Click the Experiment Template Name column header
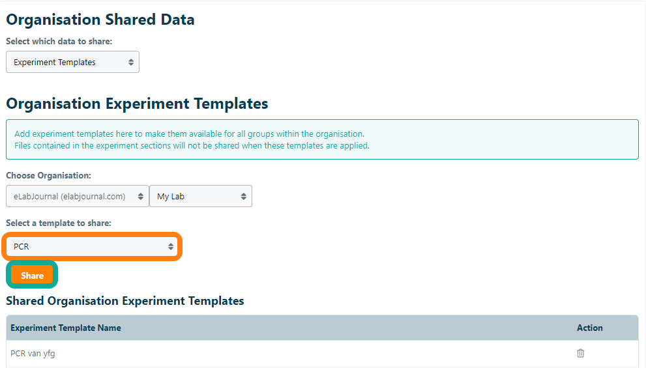 pos(66,328)
